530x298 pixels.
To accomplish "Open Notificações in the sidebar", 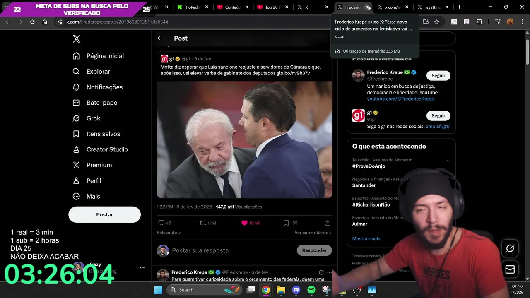I will [x=98, y=87].
